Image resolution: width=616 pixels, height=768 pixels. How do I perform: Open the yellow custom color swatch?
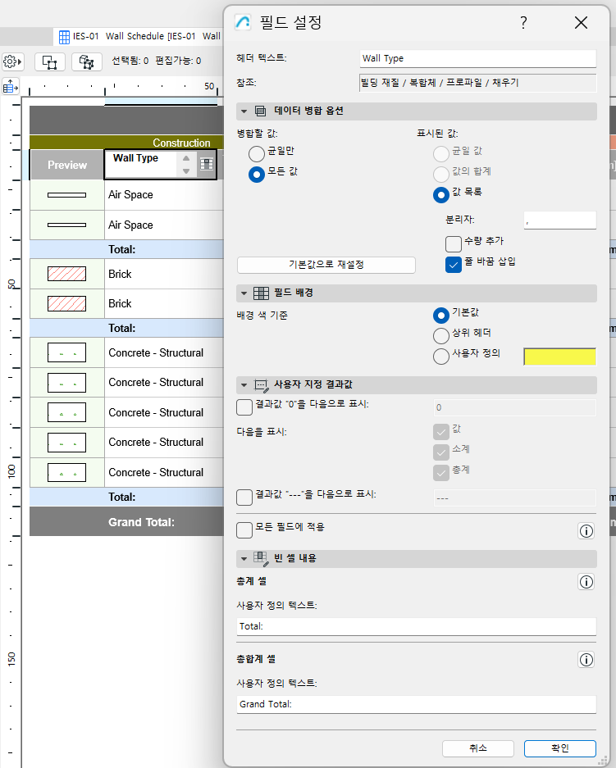point(559,357)
